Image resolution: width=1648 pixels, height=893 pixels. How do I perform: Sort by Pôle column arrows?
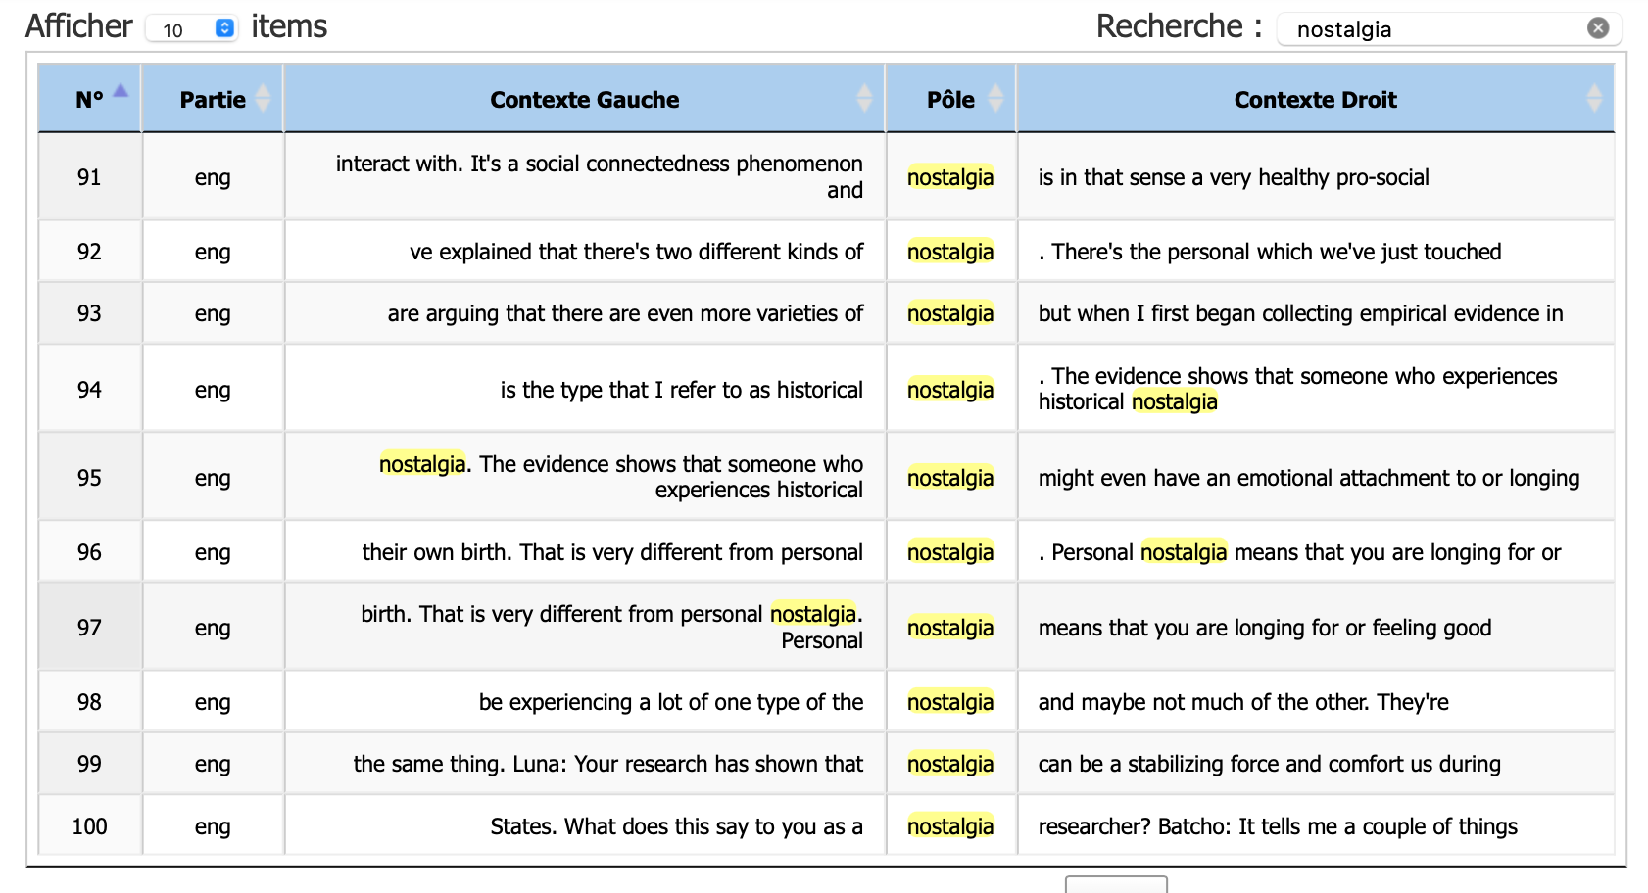point(995,98)
